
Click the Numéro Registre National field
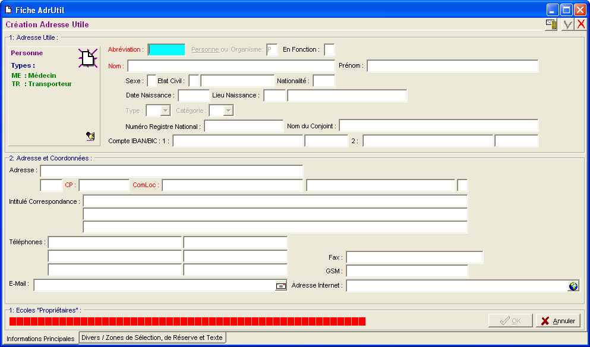244,126
